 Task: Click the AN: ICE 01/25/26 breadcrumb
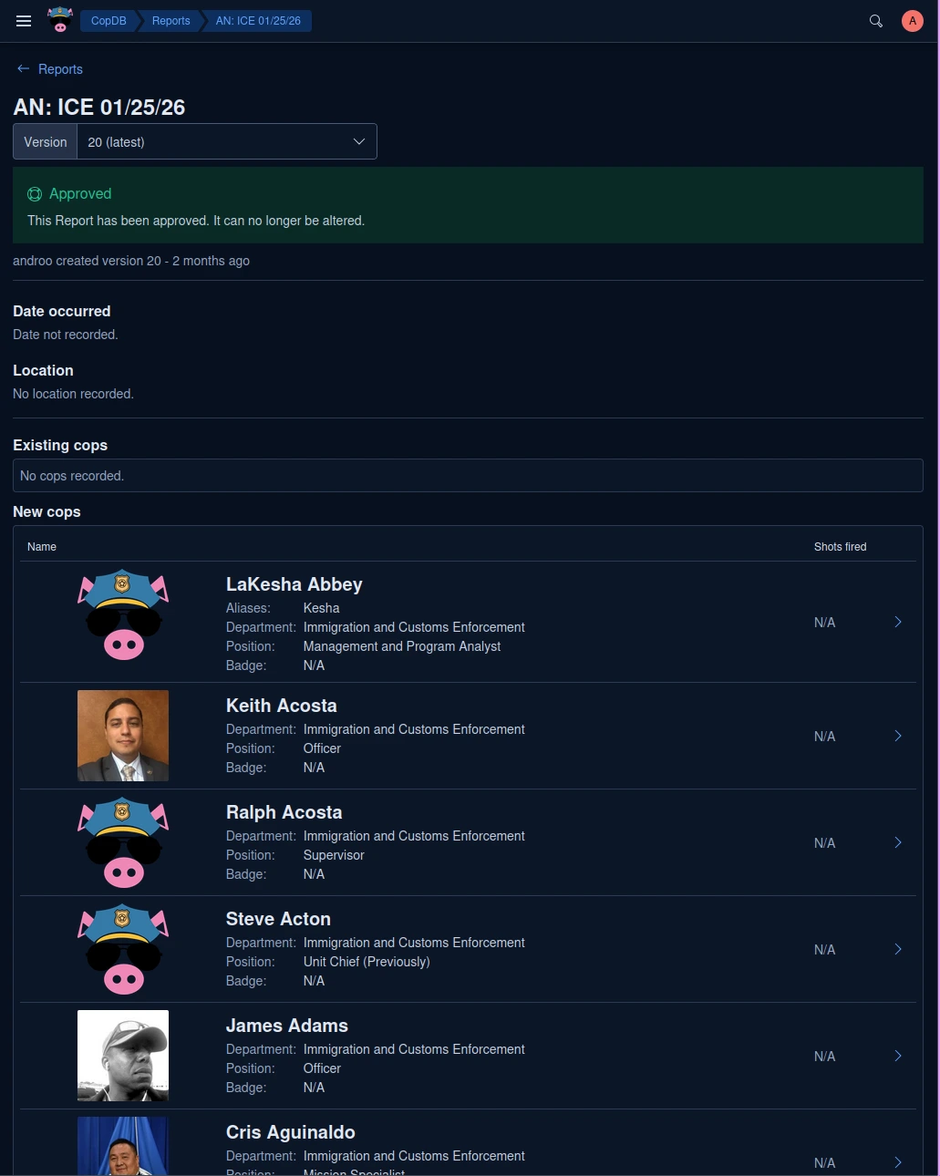(257, 20)
